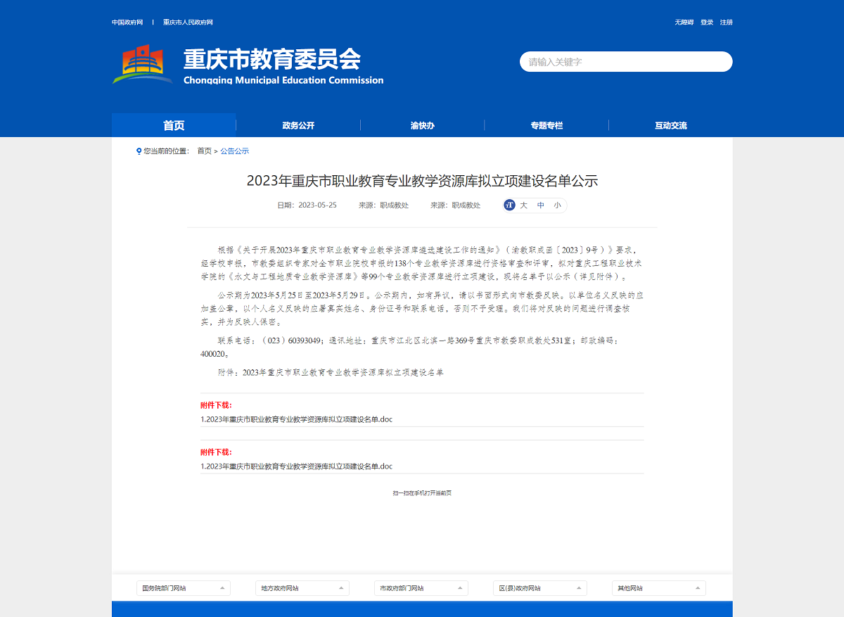The image size is (844, 617).
Task: Open the 区(县)政府网站 dropdown
Action: point(539,588)
